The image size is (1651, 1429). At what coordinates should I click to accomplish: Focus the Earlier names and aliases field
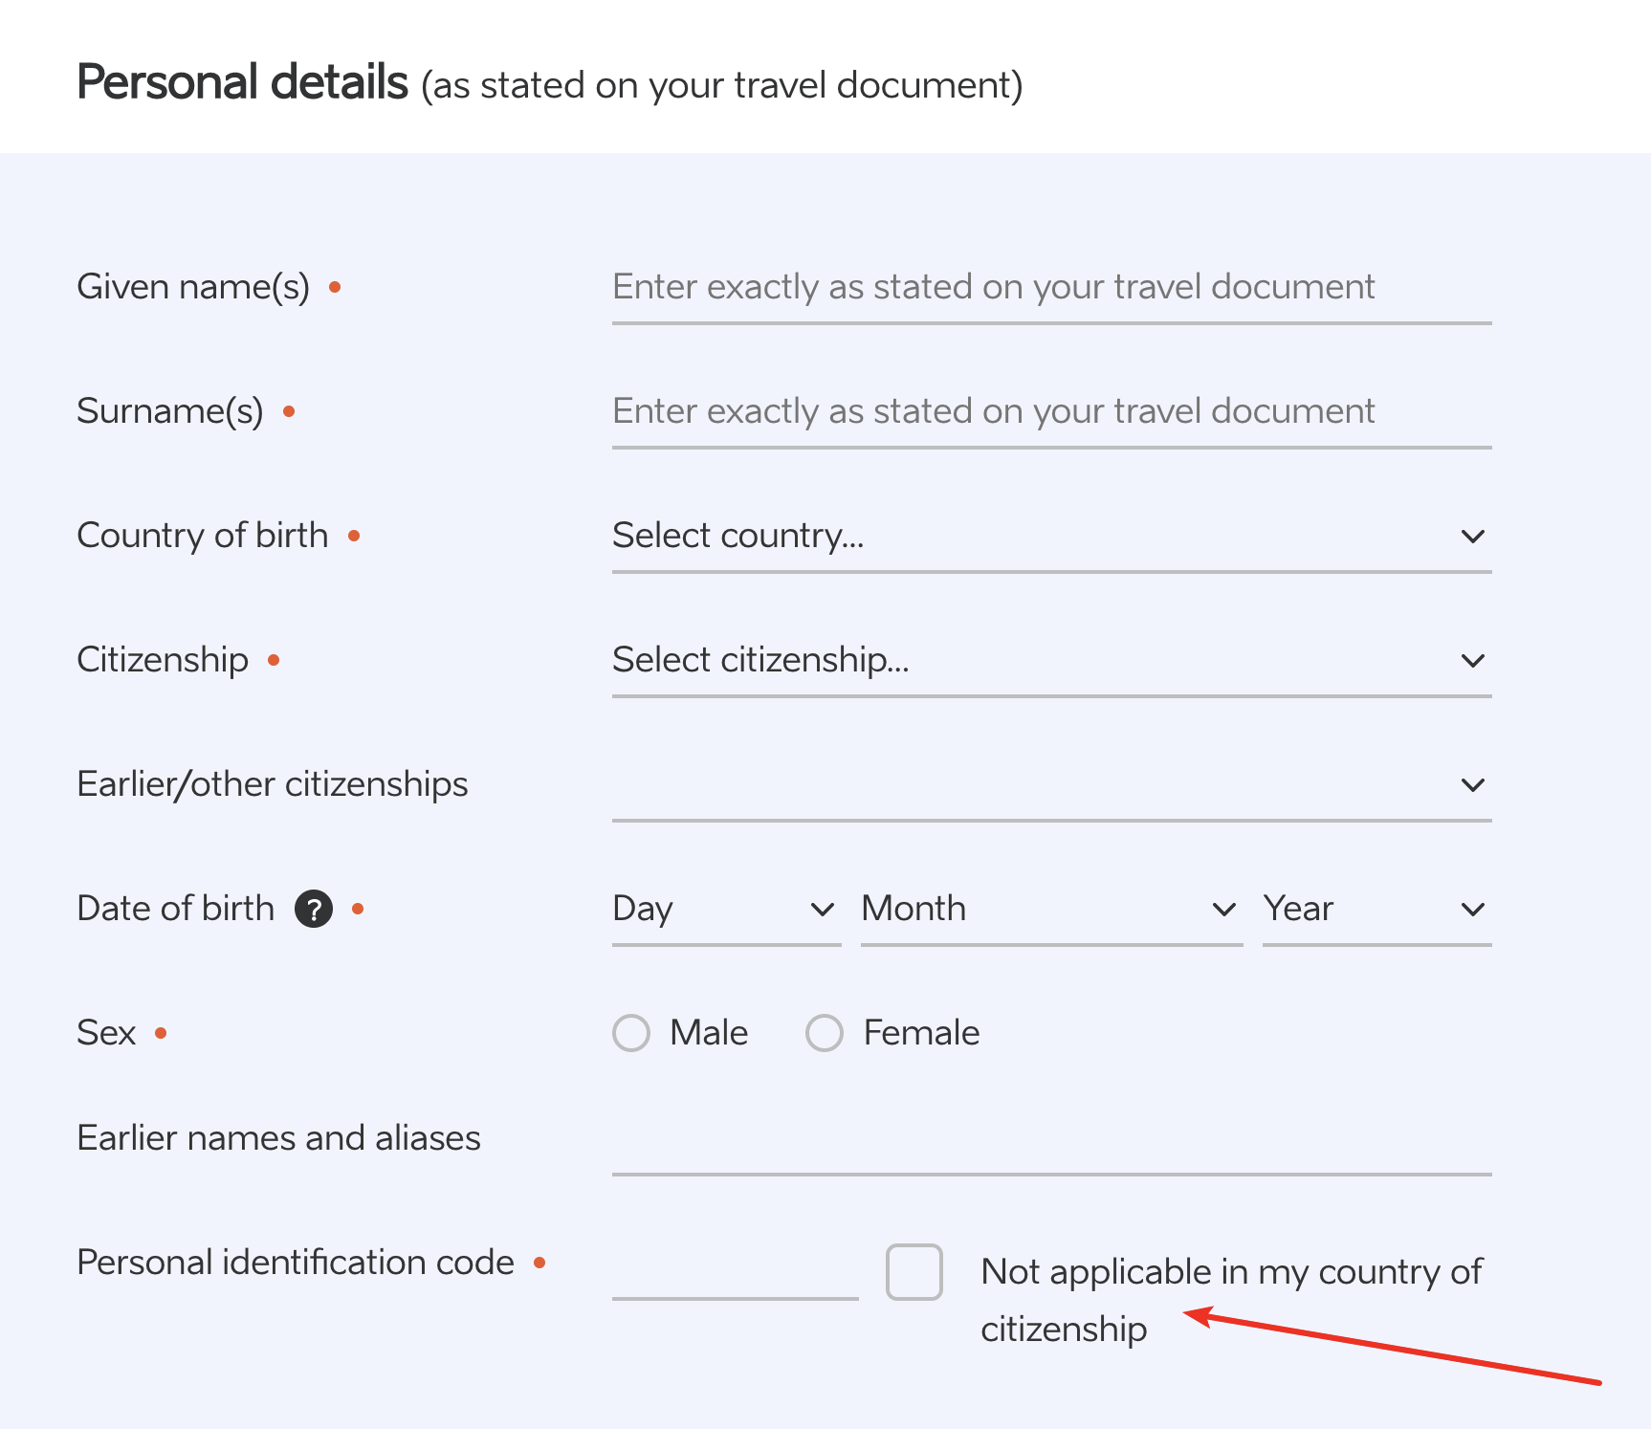[1052, 1138]
